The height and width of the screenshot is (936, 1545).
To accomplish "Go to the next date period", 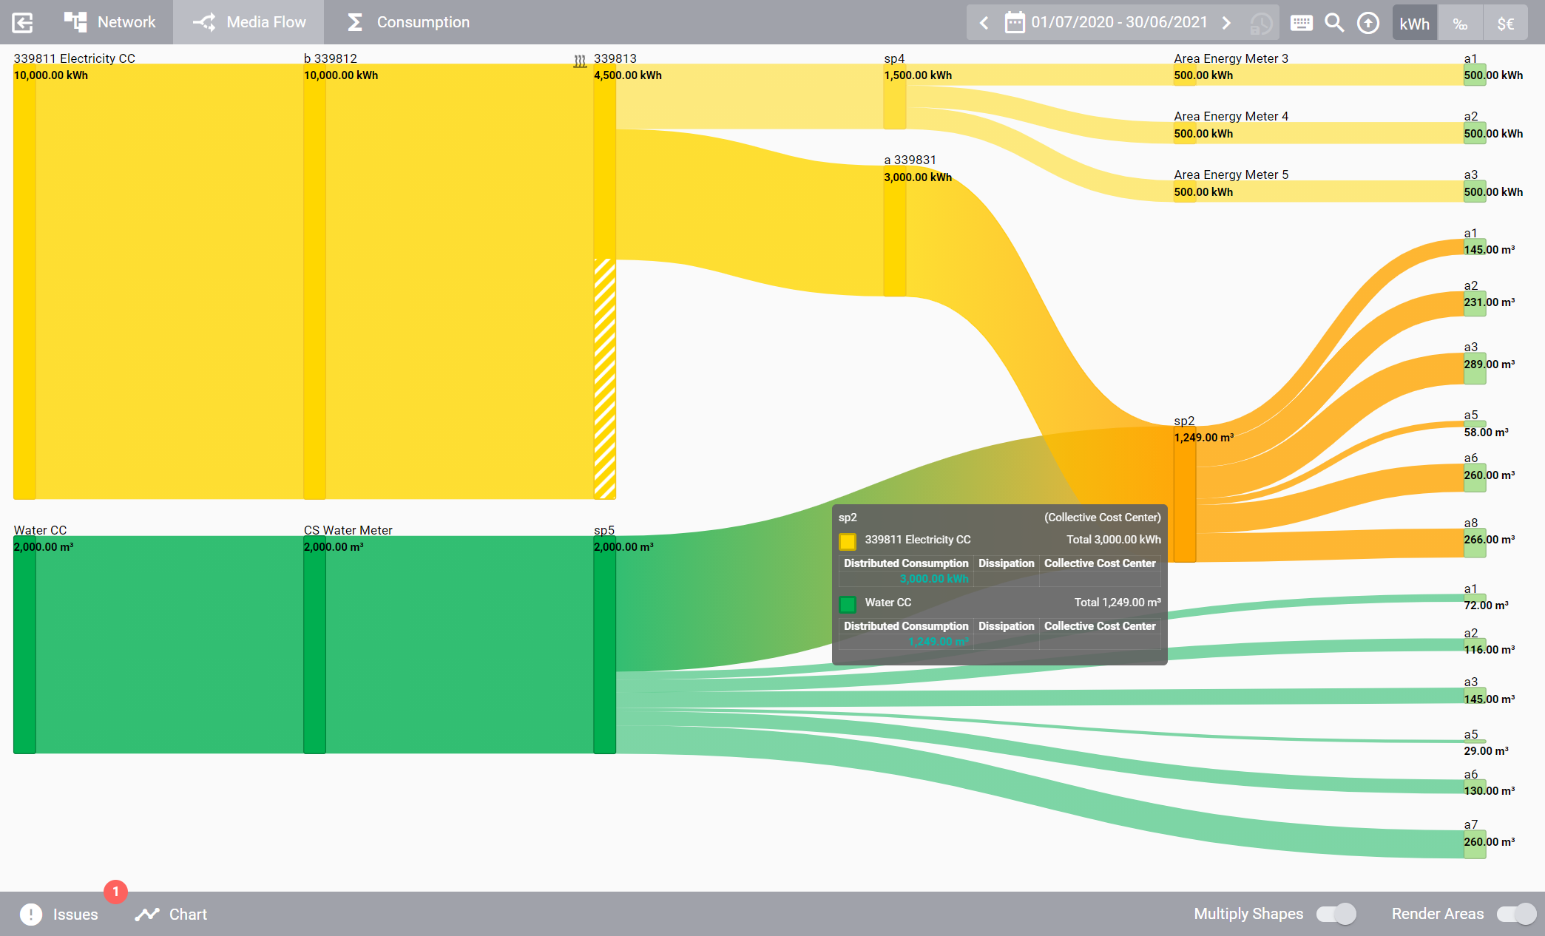I will tap(1227, 22).
